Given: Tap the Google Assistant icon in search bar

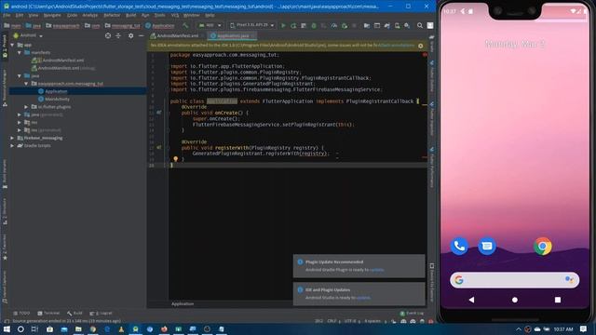Looking at the screenshot, I should pos(569,280).
